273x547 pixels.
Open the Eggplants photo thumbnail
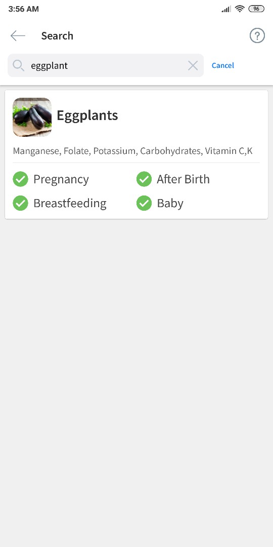point(32,117)
